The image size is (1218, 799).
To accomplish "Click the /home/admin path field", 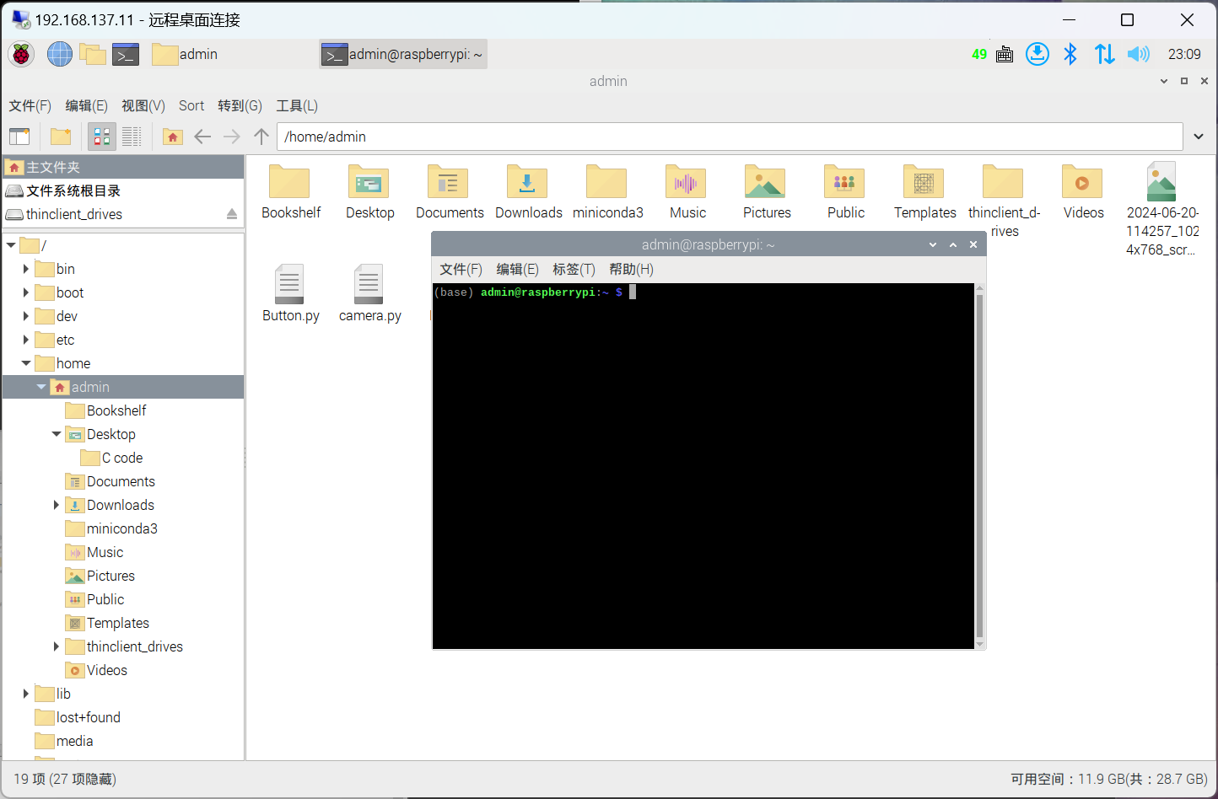I will click(730, 137).
